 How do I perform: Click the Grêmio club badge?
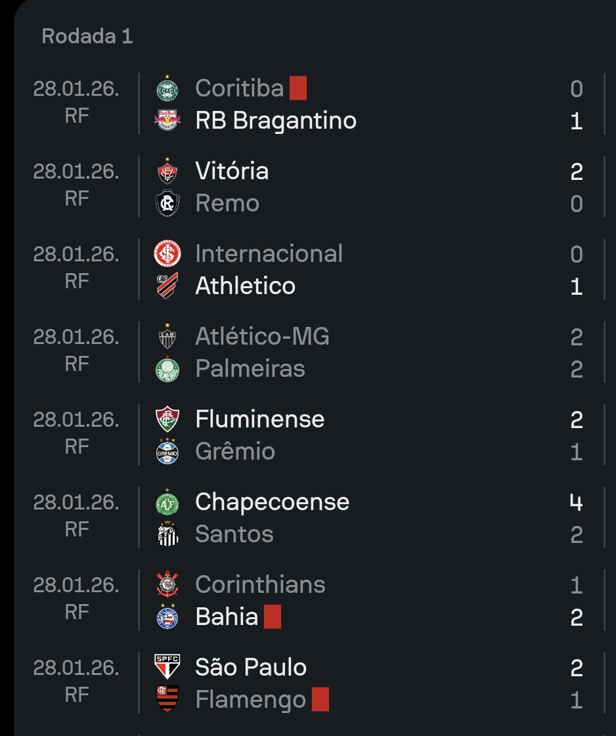tap(167, 452)
